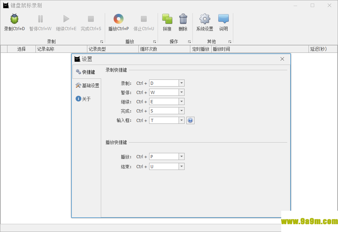
Task: Click the 继续Ctrl+E continue icon
Action: pyautogui.click(x=66, y=19)
